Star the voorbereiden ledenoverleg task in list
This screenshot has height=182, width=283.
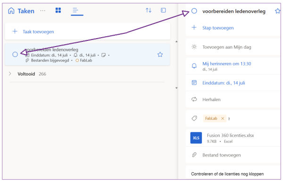click(x=160, y=55)
